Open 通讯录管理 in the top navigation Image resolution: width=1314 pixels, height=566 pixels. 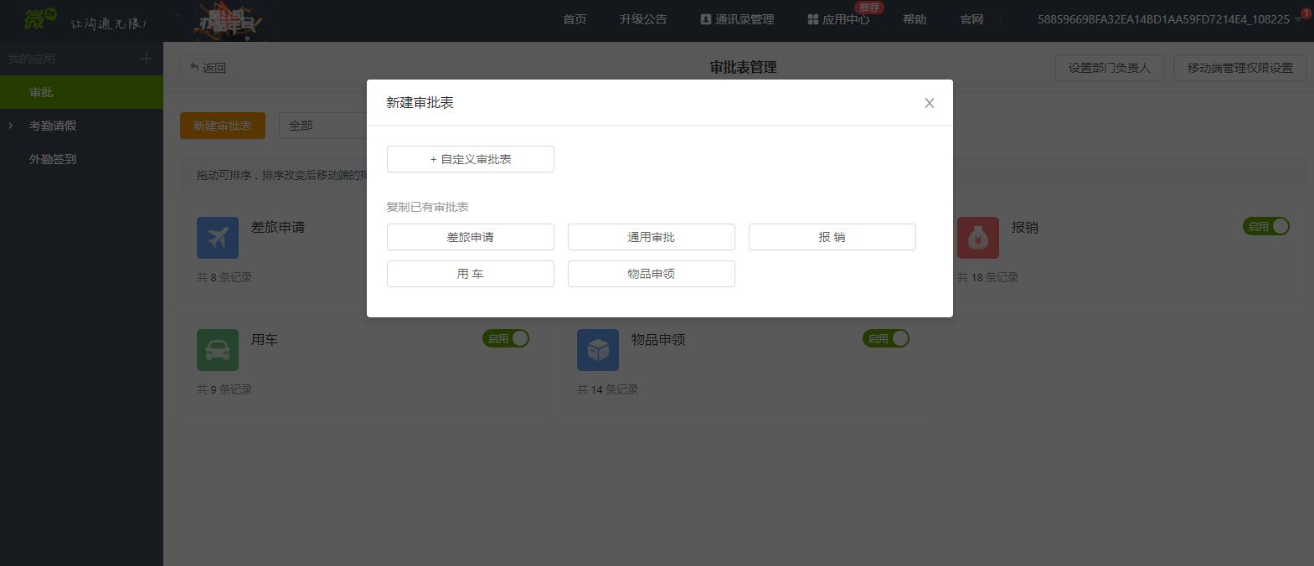(x=737, y=19)
